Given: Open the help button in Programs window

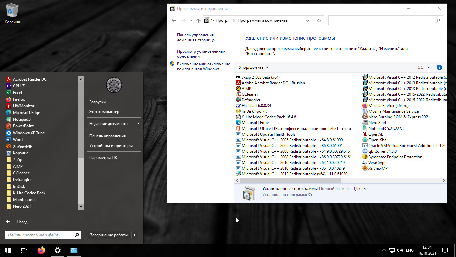Looking at the screenshot, I should coord(439,67).
